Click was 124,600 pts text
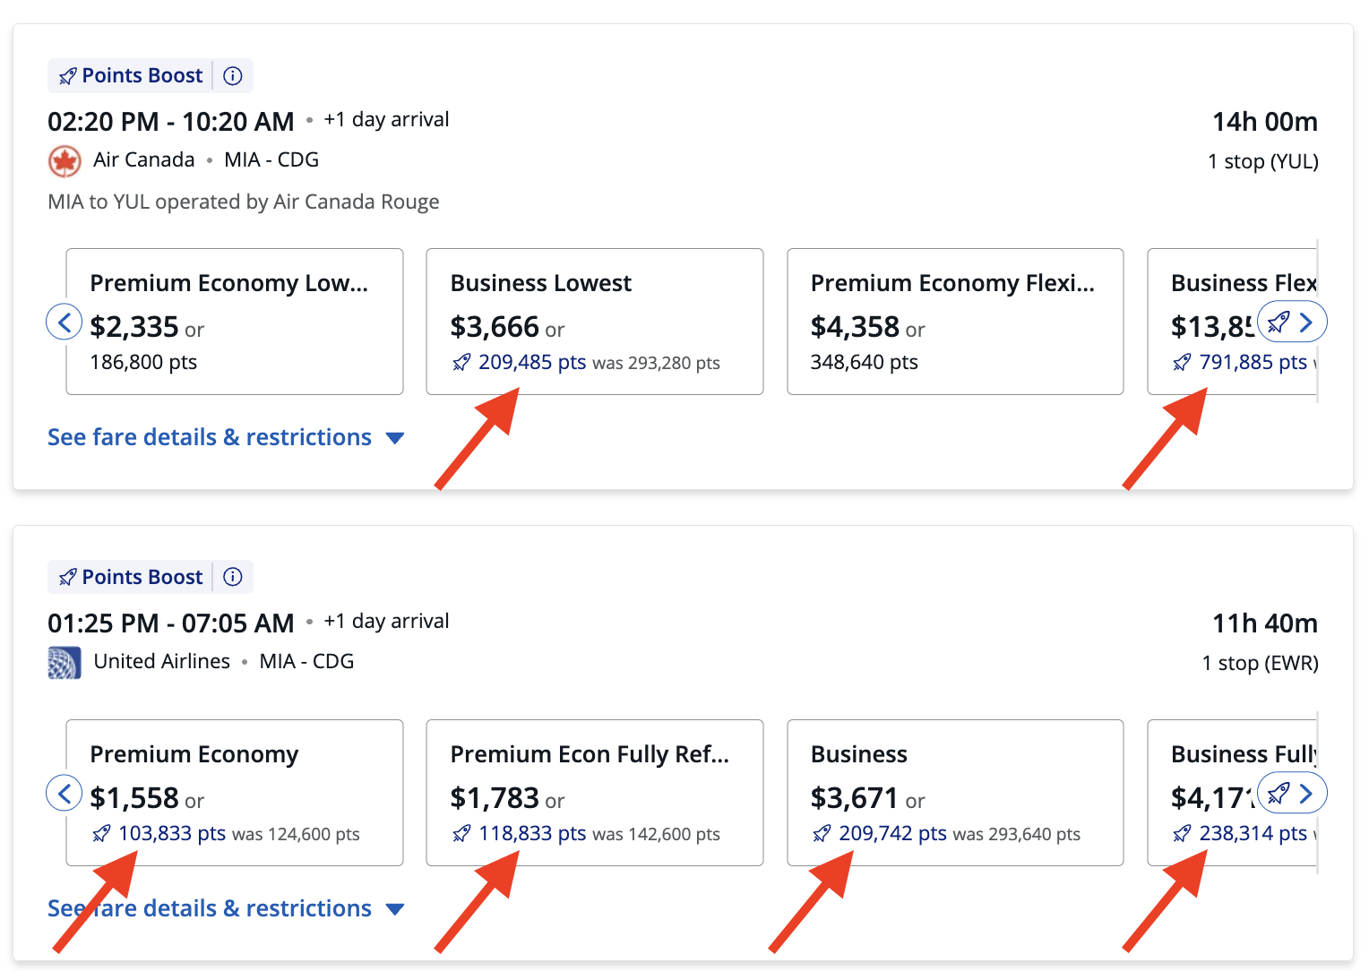Viewport: 1369px width, 980px height. coord(296,834)
